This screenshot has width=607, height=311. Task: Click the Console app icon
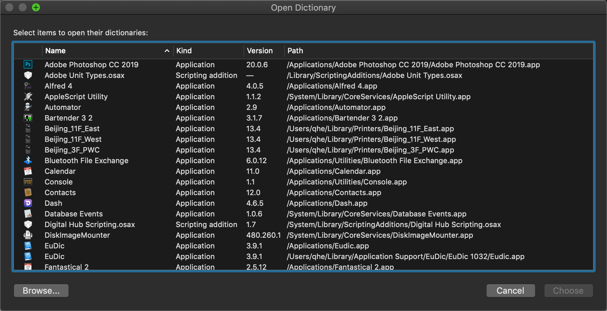[28, 182]
